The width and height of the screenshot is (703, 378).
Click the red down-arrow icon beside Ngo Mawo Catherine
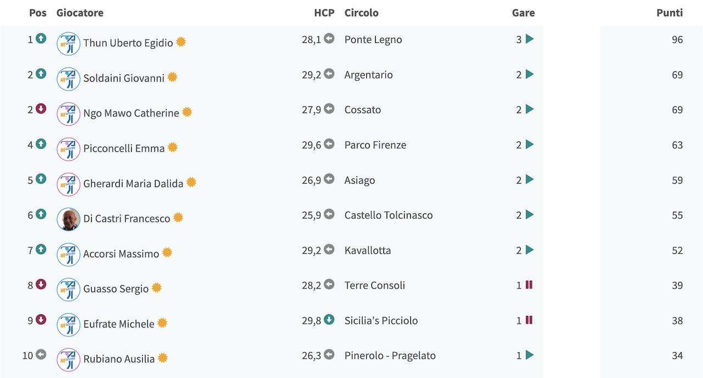click(x=41, y=109)
